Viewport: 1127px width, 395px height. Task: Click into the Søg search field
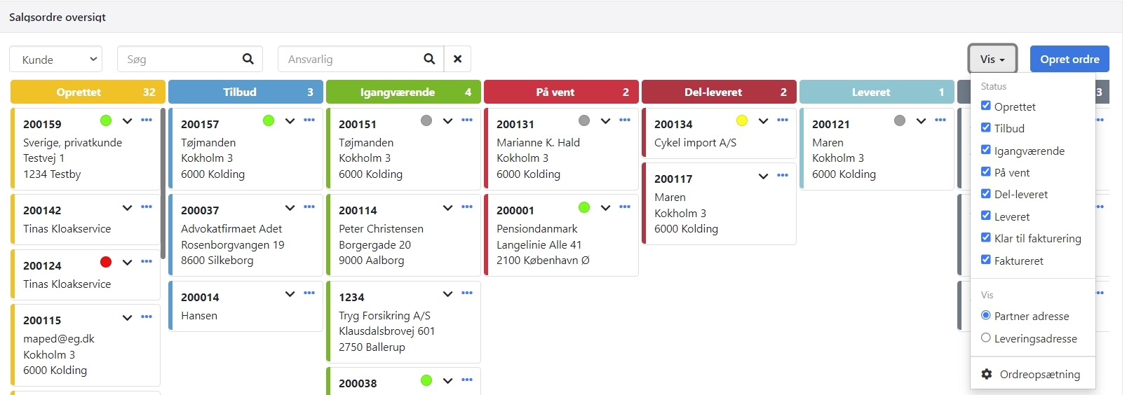(179, 60)
